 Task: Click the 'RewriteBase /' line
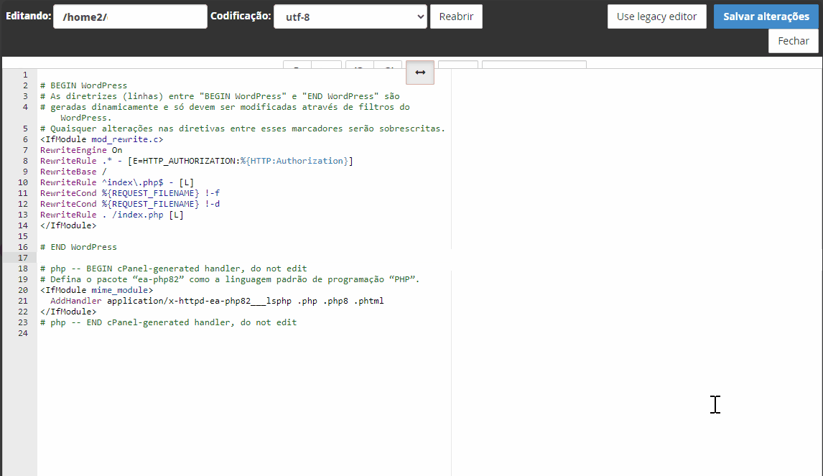(x=73, y=172)
